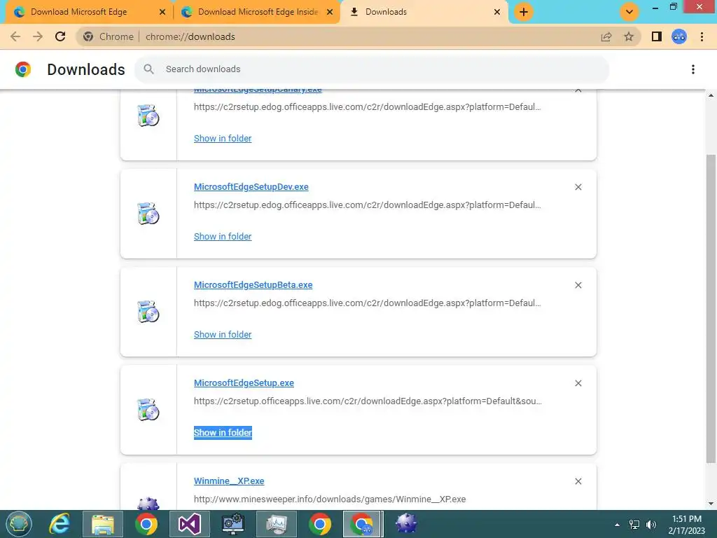Click the Chrome site info chip
Screen dimensions: 717x538
tap(109, 36)
